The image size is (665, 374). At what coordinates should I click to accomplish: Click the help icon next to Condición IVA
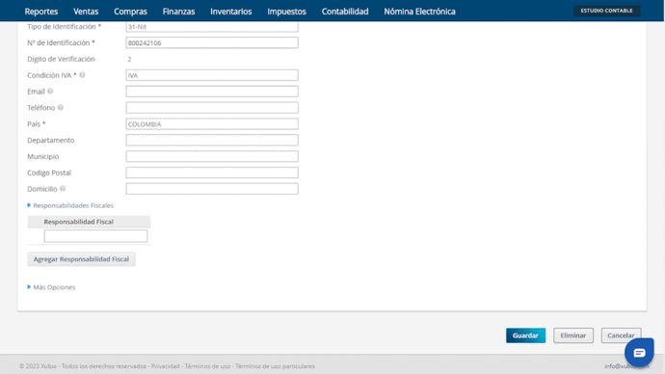tap(82, 75)
